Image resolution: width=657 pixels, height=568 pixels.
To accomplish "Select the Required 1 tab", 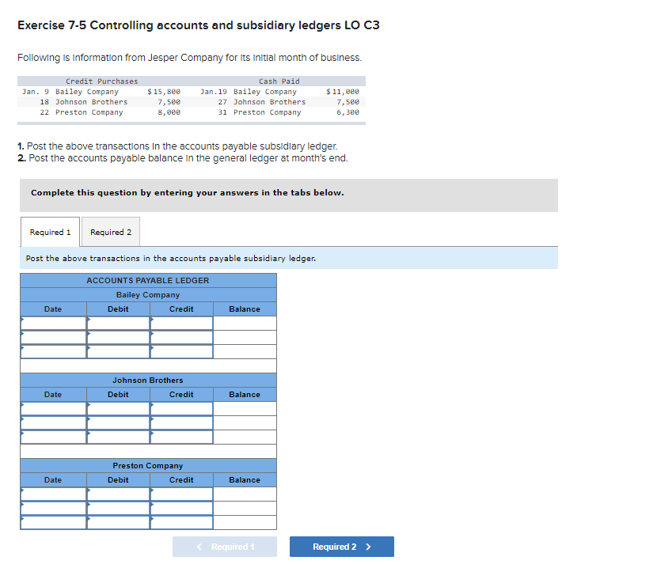I will [x=50, y=232].
